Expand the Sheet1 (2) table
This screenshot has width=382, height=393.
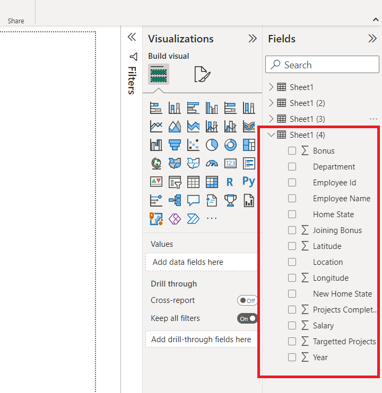pos(271,103)
